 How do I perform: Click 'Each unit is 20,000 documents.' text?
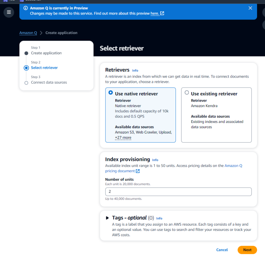pyautogui.click(x=128, y=184)
